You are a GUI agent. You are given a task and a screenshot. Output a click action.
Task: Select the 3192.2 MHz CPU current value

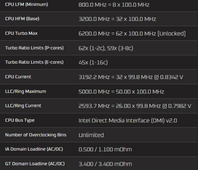coord(131,77)
